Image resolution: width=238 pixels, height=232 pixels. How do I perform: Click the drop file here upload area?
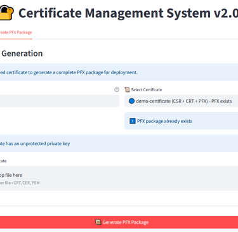(x=119, y=178)
